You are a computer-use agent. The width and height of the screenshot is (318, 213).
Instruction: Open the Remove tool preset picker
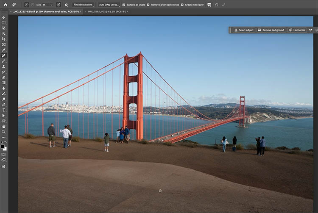point(14,5)
